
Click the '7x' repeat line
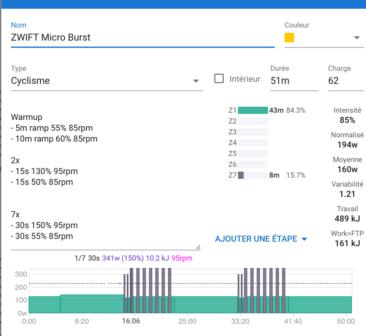[x=16, y=214]
